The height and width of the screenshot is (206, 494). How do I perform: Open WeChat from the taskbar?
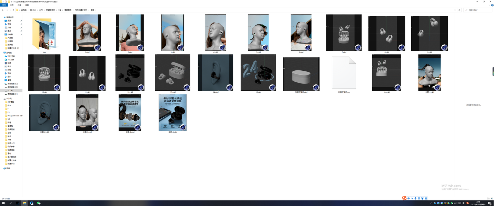click(39, 203)
